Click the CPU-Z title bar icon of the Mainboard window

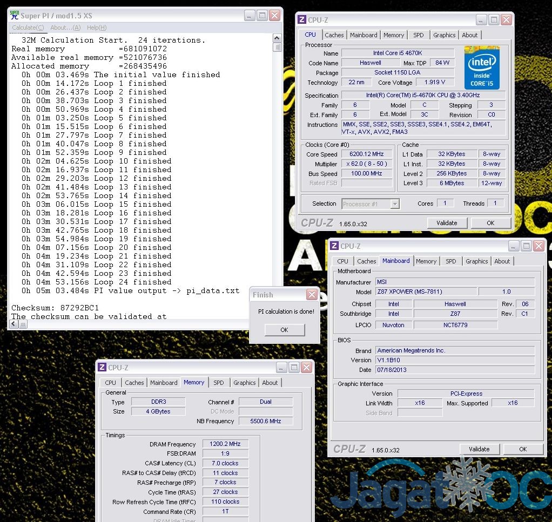334,246
